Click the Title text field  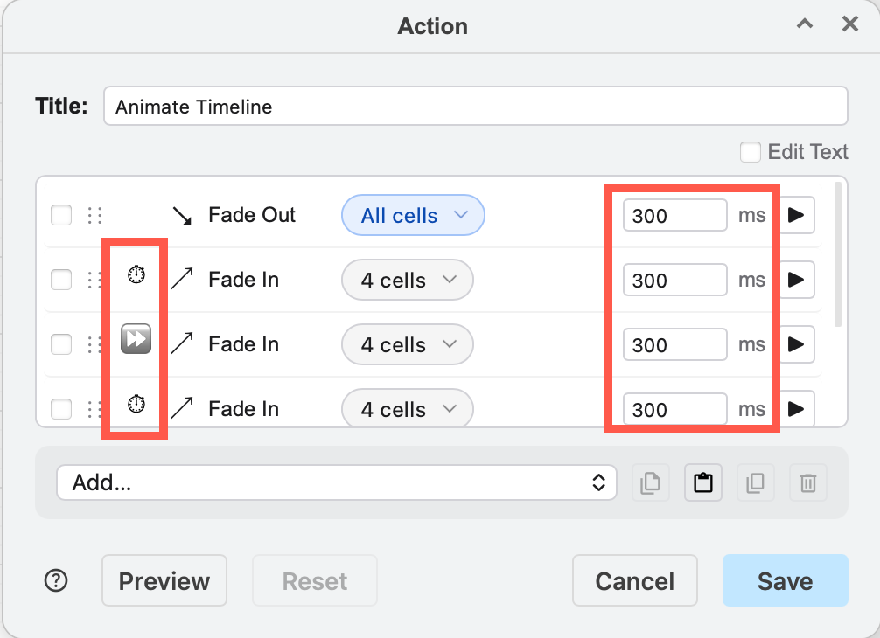(x=475, y=106)
